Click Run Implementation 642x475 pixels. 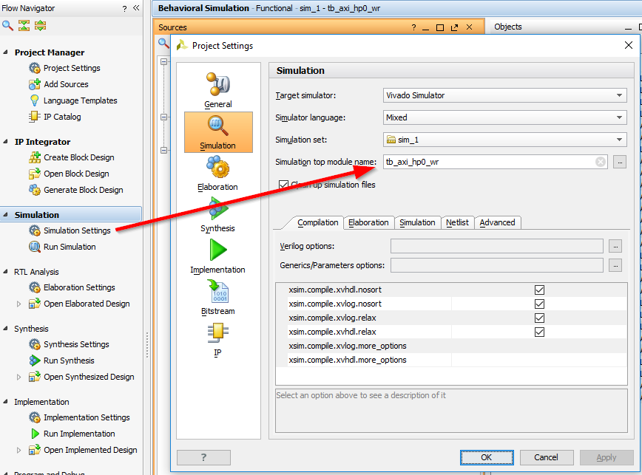coord(79,434)
